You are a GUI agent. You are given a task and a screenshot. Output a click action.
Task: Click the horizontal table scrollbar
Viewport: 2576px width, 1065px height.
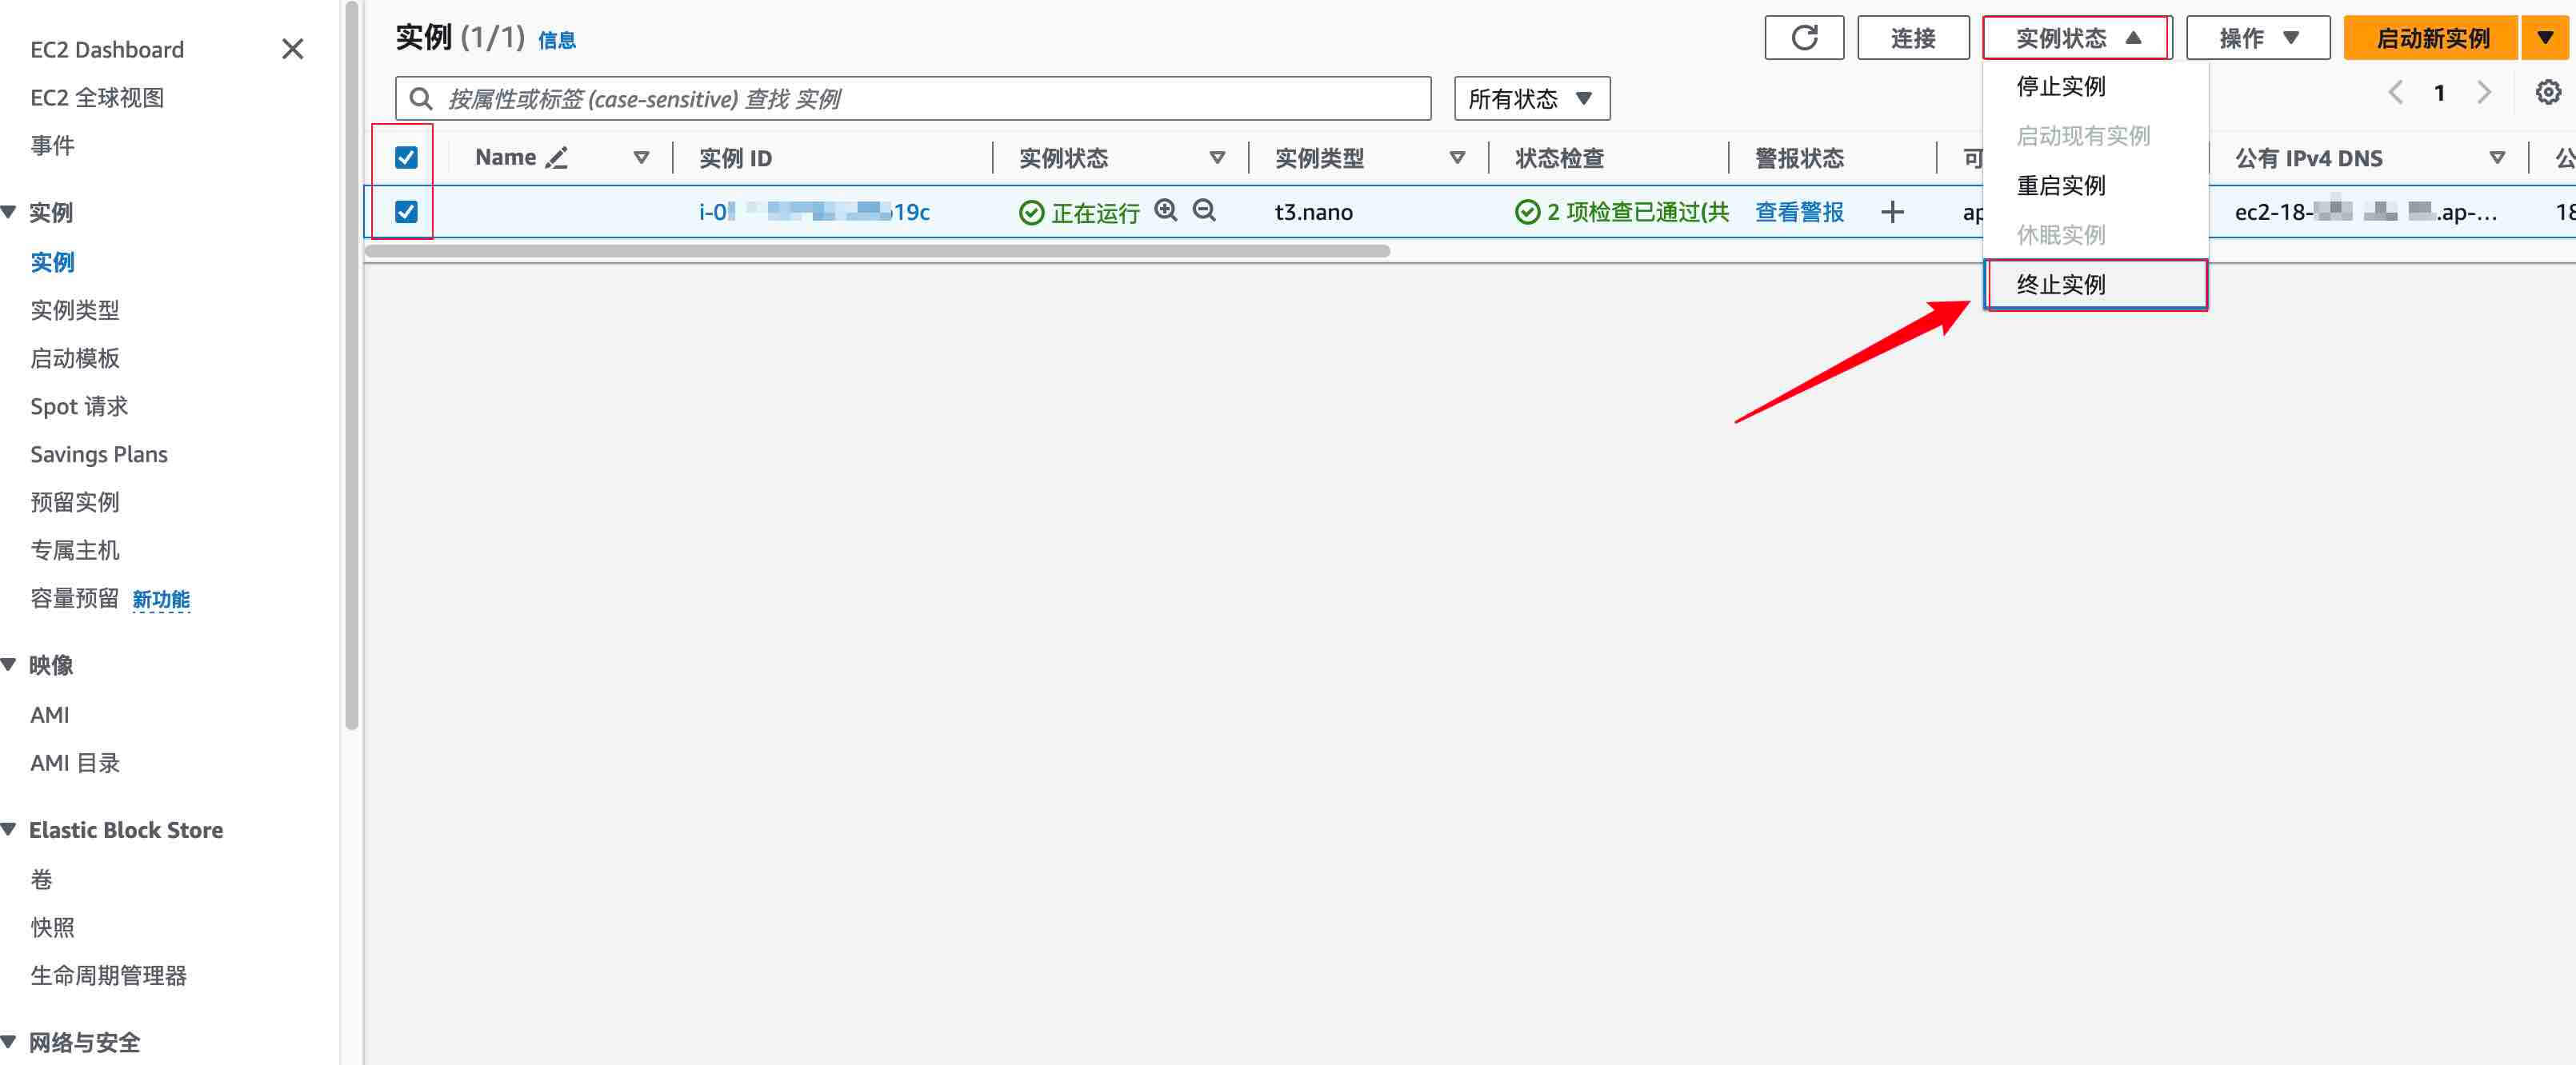click(x=877, y=252)
